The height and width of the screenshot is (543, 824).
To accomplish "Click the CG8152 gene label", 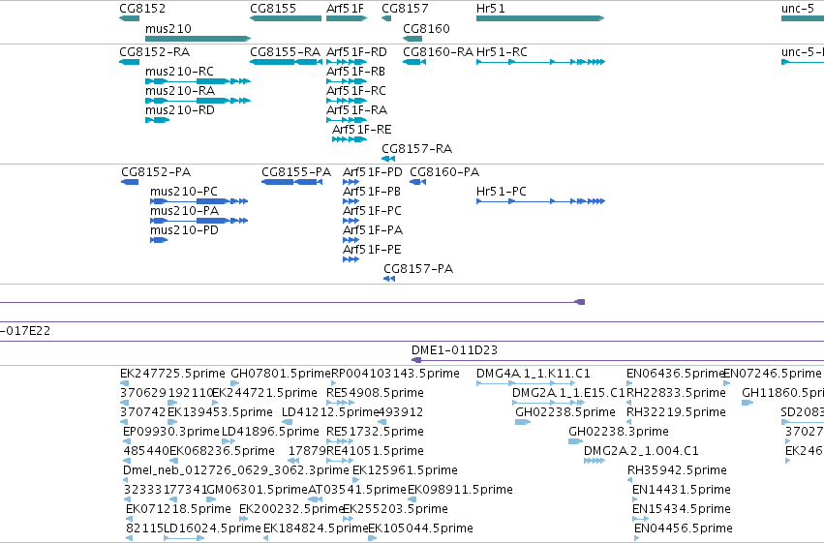I will [142, 9].
